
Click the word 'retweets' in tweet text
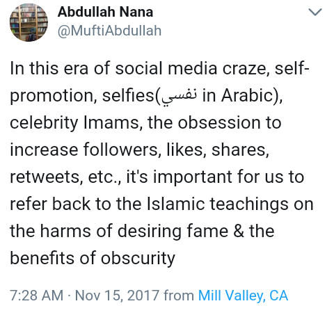tap(47, 177)
